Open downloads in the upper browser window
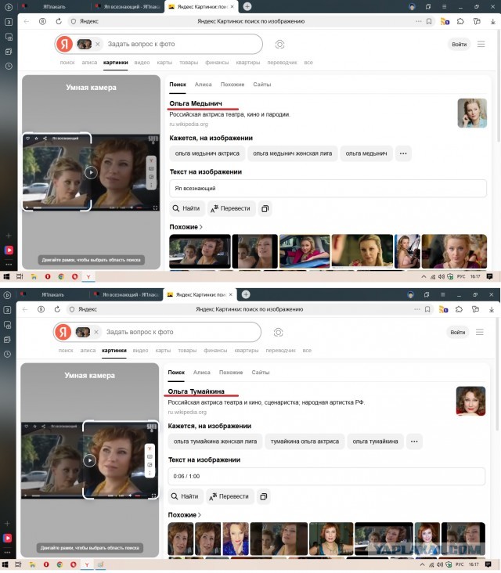Screen dimensions: 501x573 (493, 22)
